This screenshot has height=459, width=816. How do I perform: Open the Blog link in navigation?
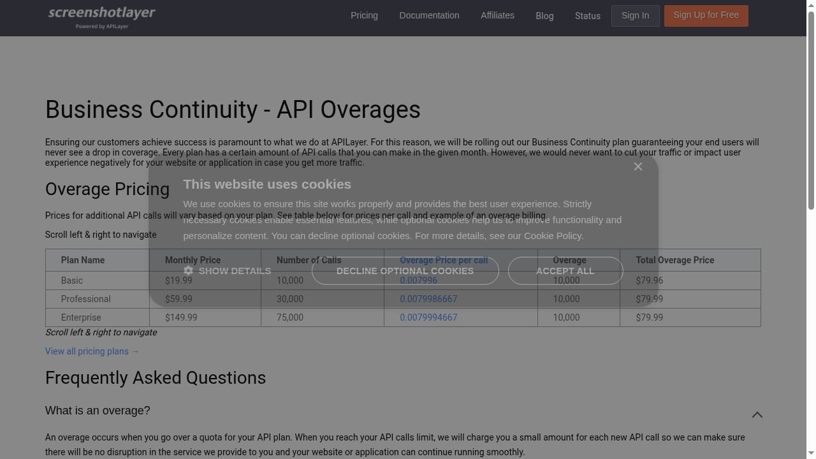(x=544, y=16)
